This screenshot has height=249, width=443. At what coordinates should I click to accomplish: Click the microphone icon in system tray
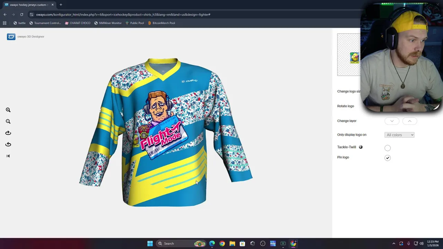pyautogui.click(x=408, y=243)
